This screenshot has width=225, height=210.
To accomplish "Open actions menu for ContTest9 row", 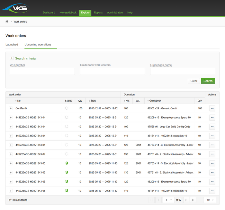I will tap(212, 109).
